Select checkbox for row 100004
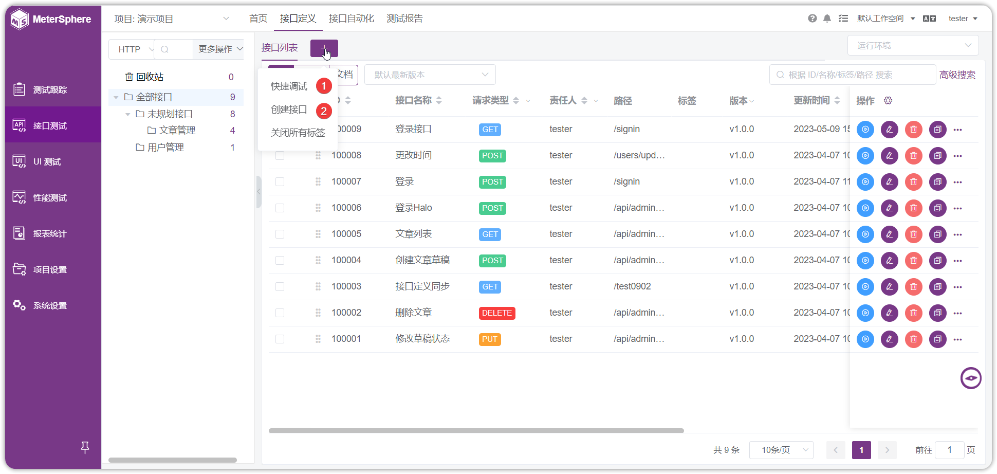The width and height of the screenshot is (997, 474). pyautogui.click(x=280, y=260)
